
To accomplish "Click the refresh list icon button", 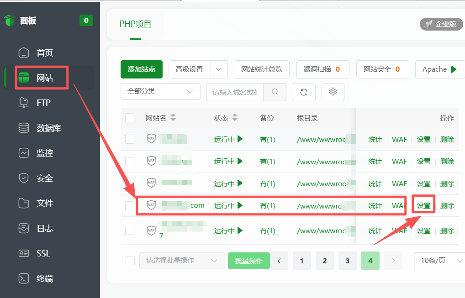I will (x=304, y=92).
